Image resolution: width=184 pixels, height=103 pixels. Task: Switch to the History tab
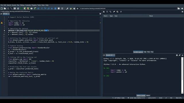[148, 96]
